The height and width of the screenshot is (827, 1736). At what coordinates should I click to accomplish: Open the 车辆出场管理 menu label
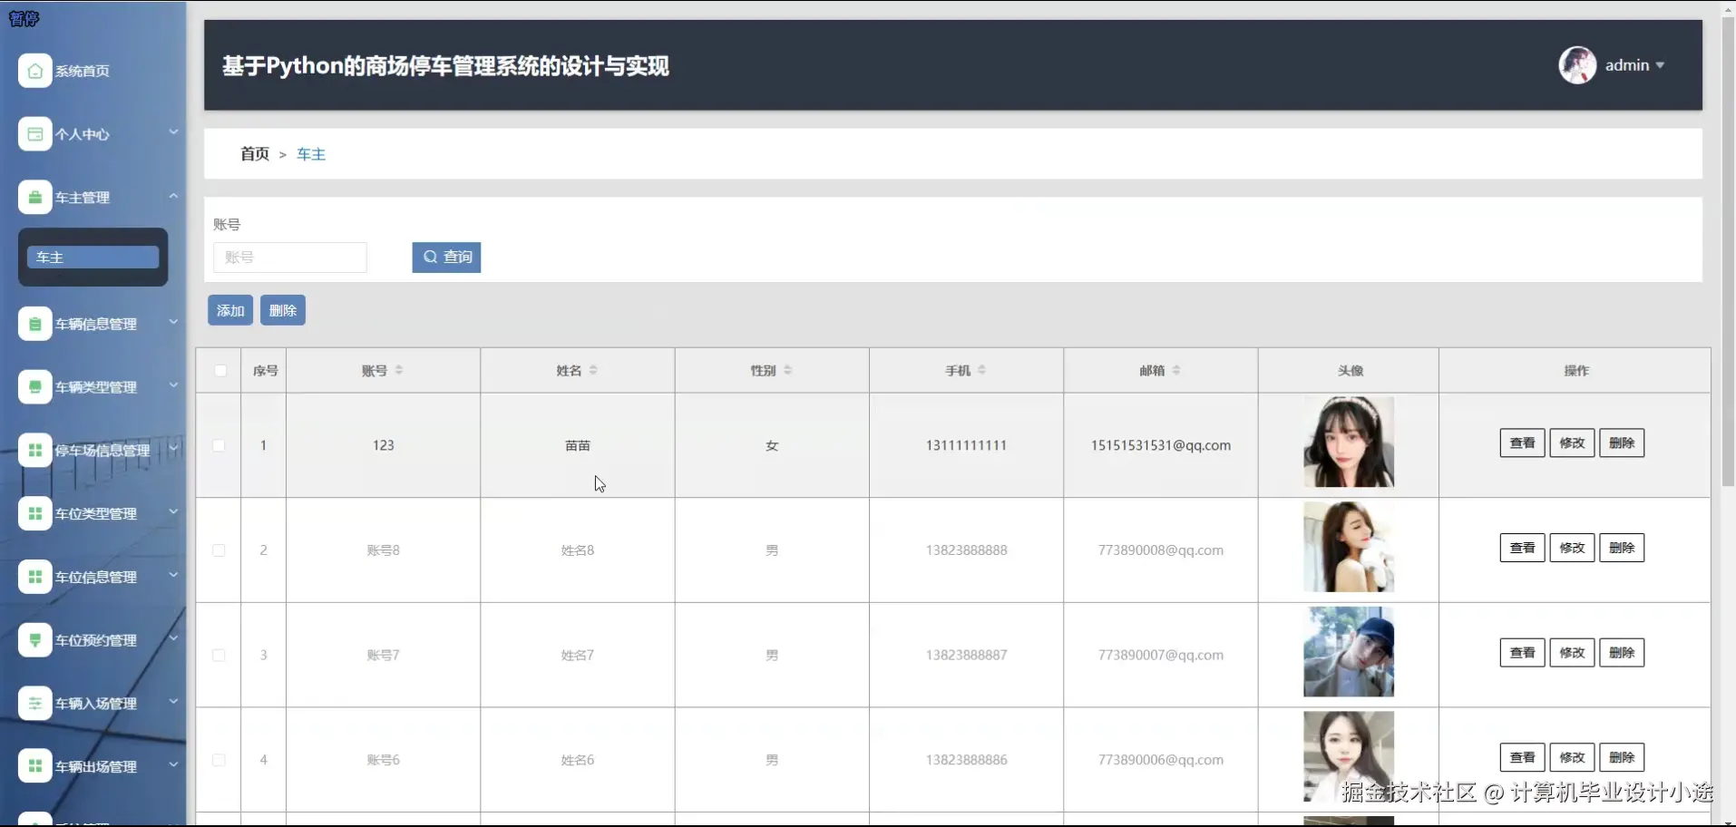click(96, 766)
